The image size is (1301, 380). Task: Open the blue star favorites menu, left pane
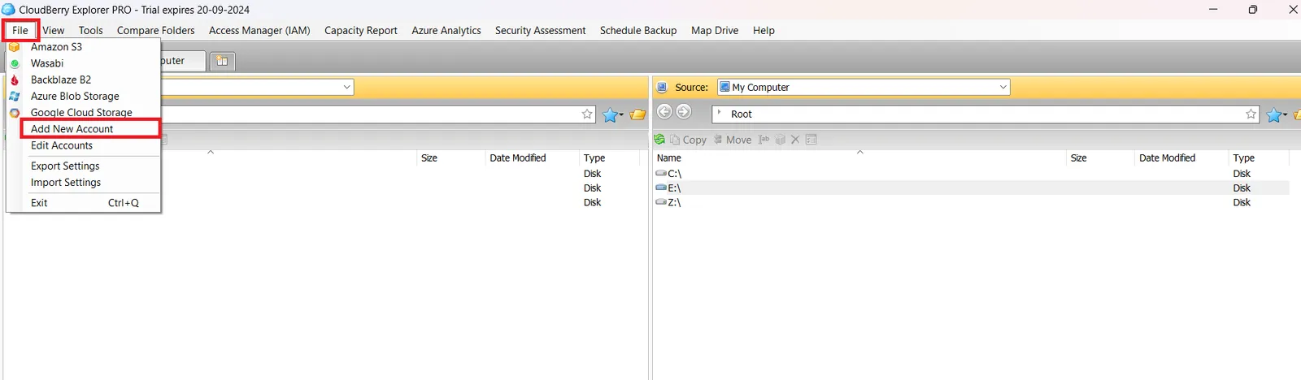click(x=612, y=114)
